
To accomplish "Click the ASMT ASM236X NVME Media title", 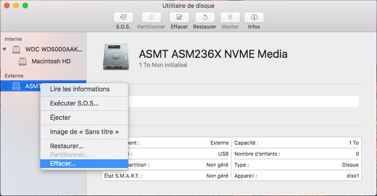I will point(213,54).
